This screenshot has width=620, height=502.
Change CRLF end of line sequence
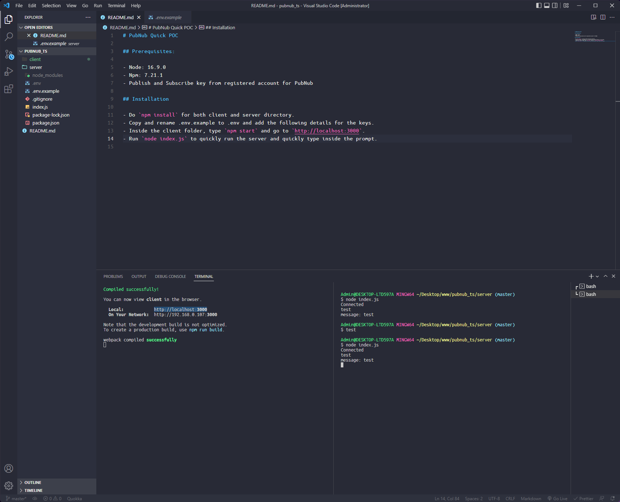pyautogui.click(x=510, y=498)
